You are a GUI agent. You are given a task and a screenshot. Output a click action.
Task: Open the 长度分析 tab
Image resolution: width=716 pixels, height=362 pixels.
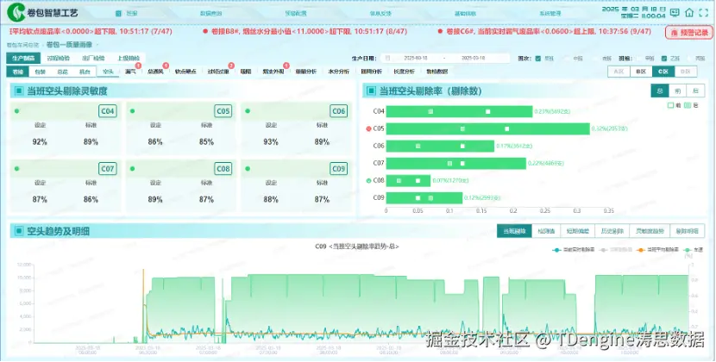click(x=404, y=72)
